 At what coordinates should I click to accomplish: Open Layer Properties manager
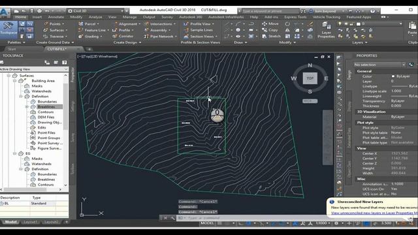pyautogui.click(x=326, y=30)
